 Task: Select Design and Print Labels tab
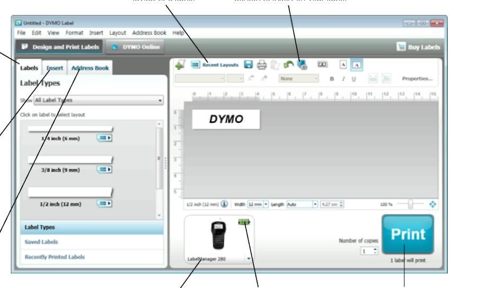(x=59, y=47)
